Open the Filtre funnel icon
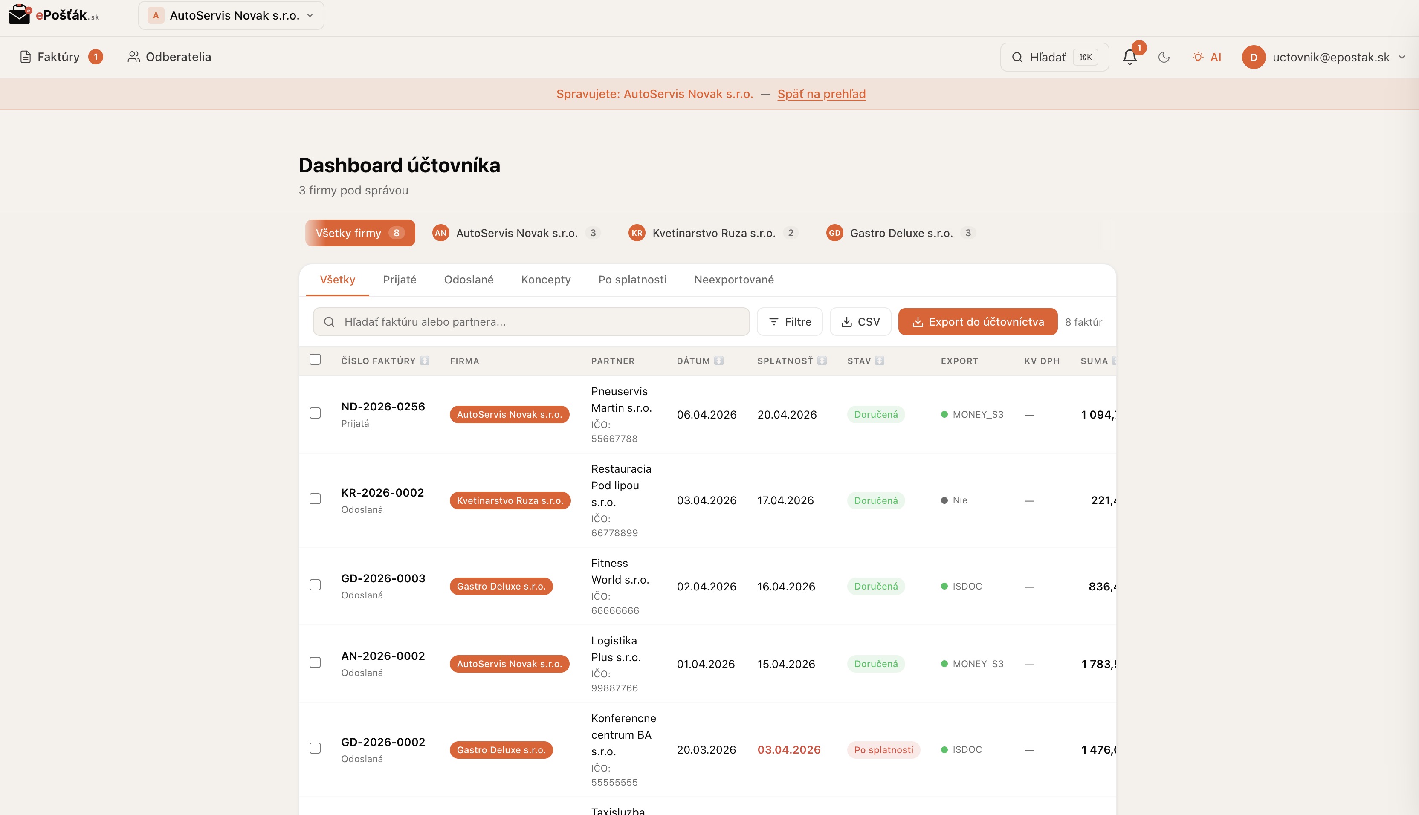1419x815 pixels. [x=775, y=321]
